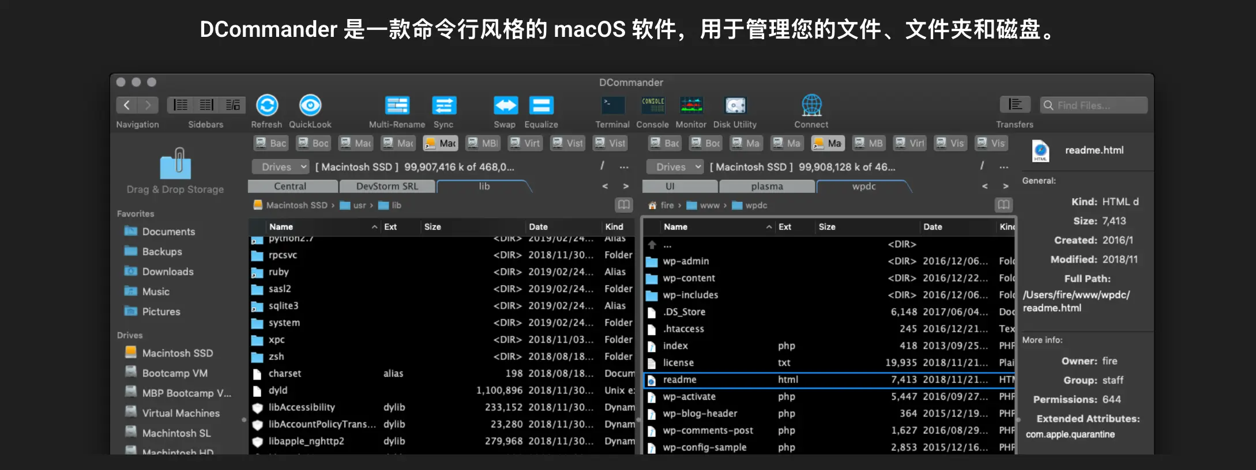Select Bootcamp VM drive in sidebar
The height and width of the screenshot is (470, 1256).
[174, 373]
